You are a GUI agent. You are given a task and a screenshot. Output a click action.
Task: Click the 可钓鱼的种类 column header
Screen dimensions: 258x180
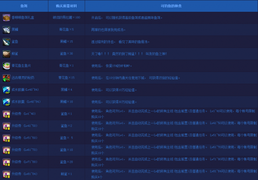171,6
